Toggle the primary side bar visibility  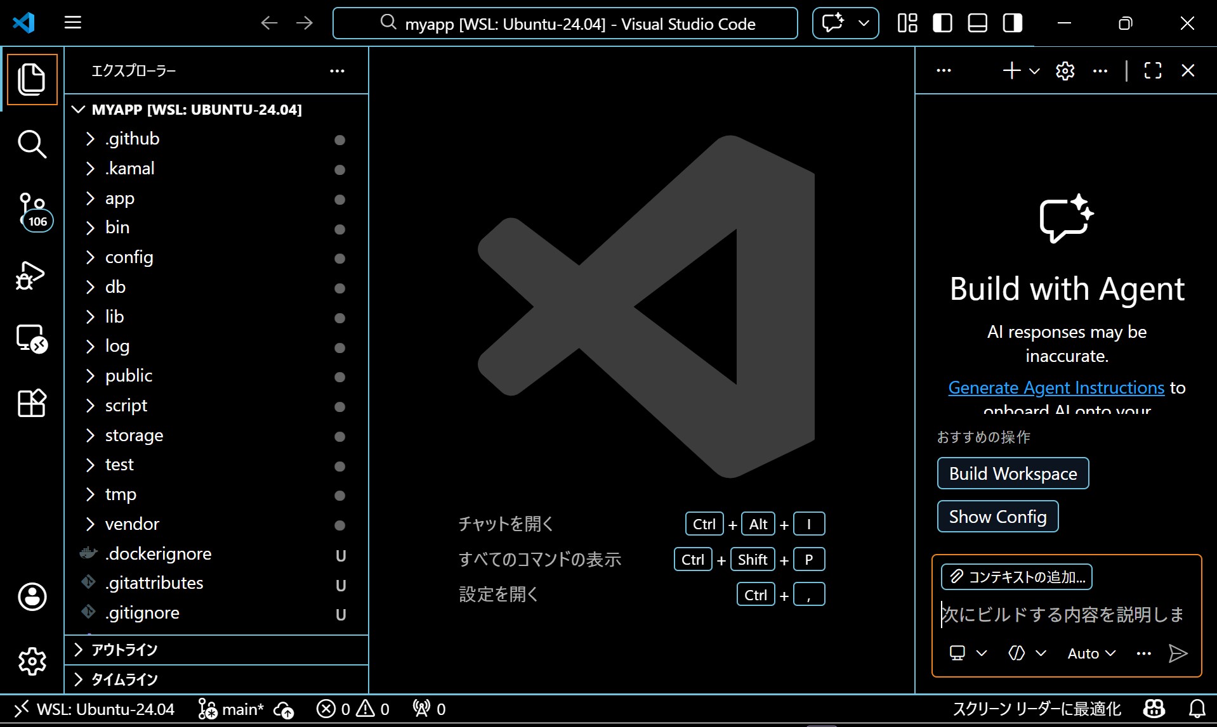942,23
